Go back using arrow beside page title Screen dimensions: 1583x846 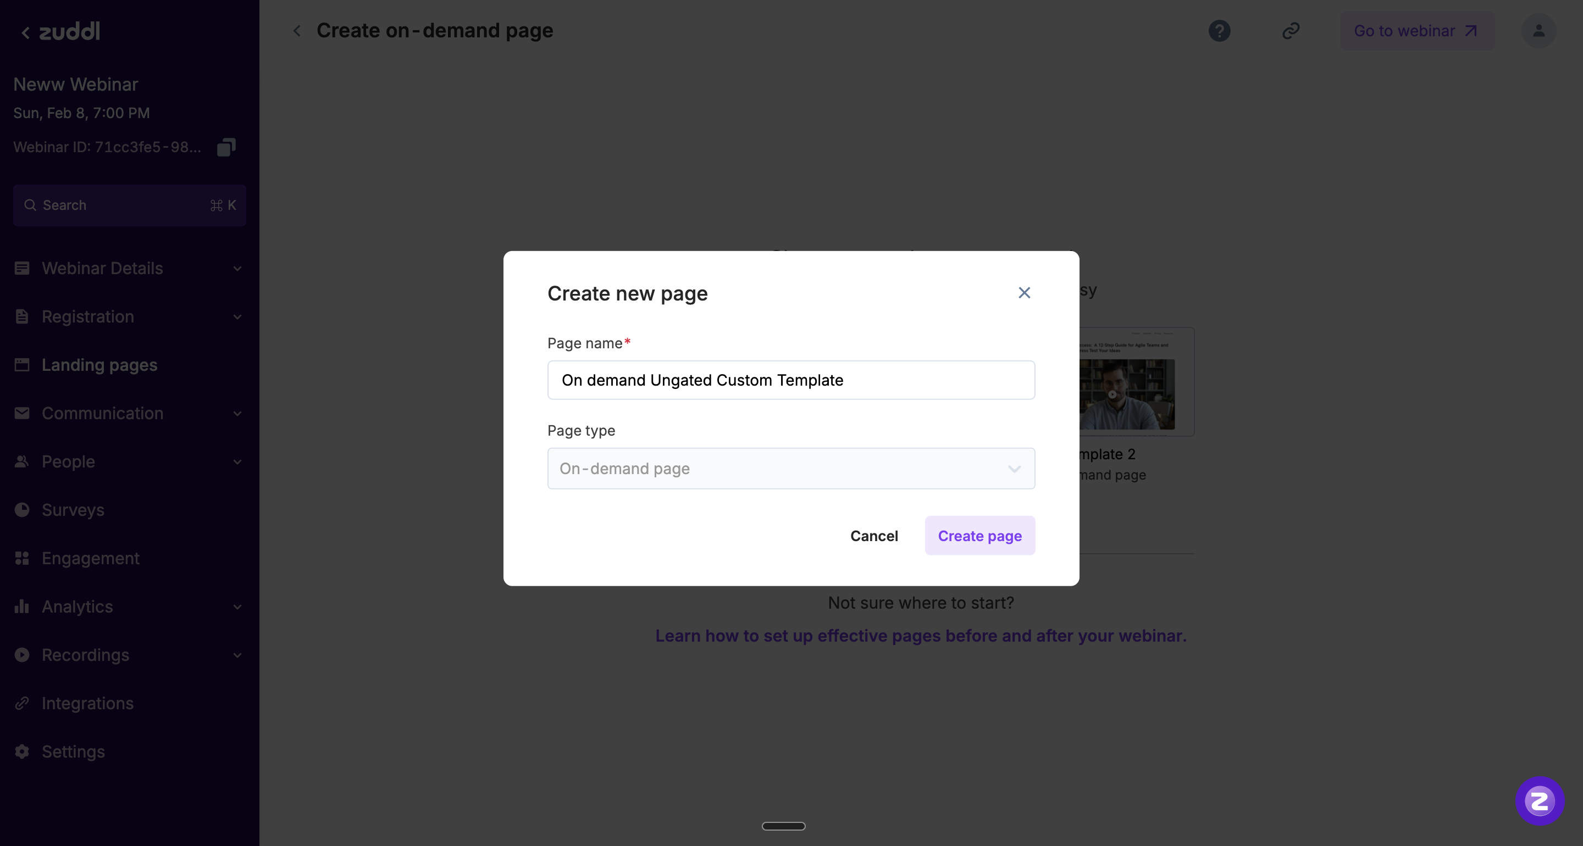(297, 31)
